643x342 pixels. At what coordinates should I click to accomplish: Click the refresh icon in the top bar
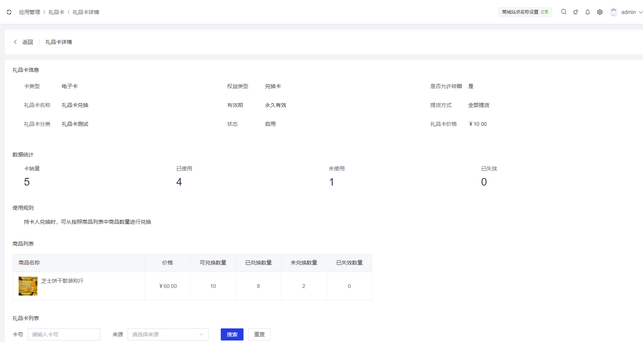coord(9,12)
